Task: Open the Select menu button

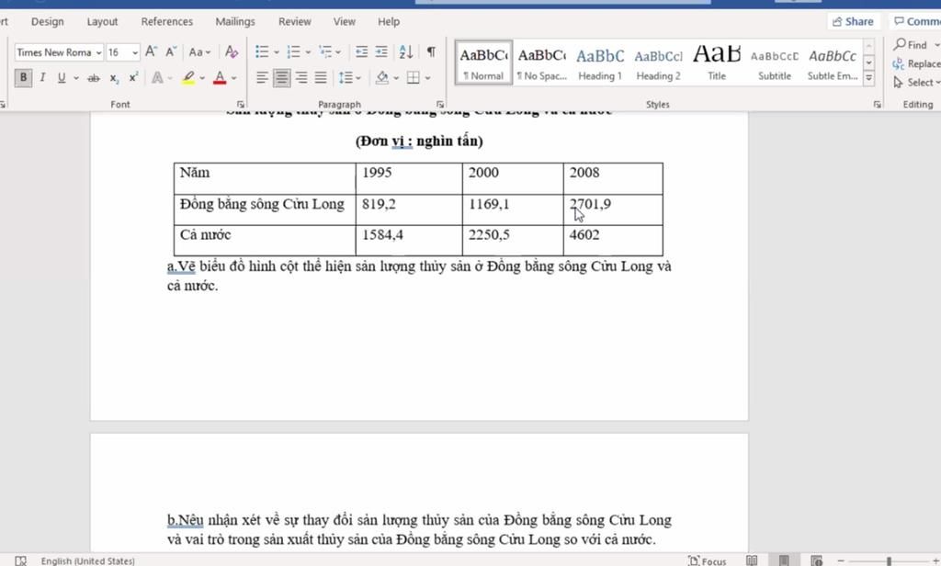Action: click(916, 82)
